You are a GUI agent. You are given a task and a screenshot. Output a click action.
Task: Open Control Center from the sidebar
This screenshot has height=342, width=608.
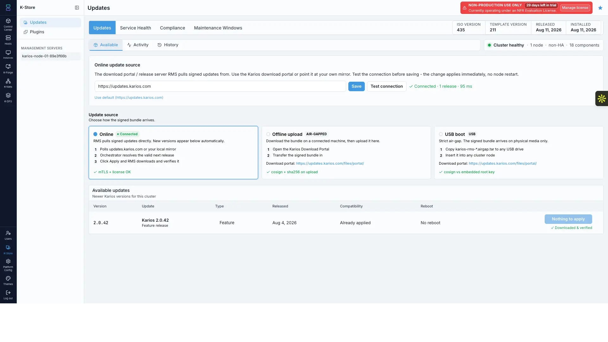8,24
